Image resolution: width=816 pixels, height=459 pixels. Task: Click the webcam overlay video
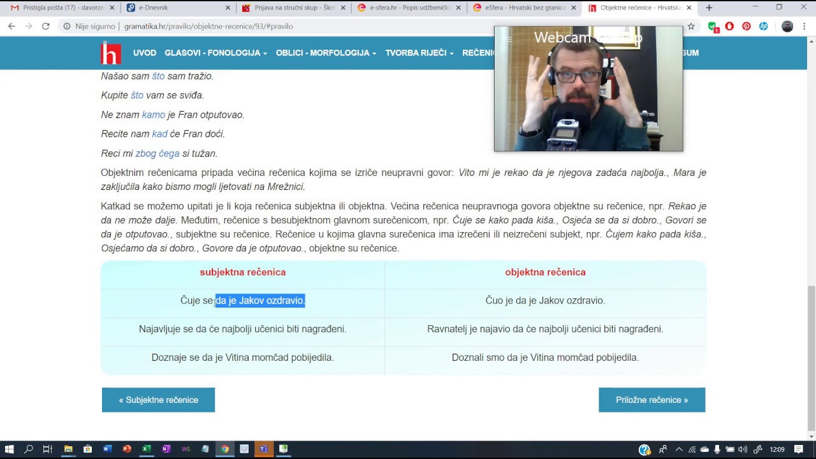(588, 89)
